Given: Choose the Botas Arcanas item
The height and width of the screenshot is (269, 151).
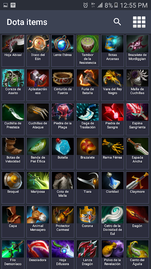Looking at the screenshot, I should click(113, 50).
